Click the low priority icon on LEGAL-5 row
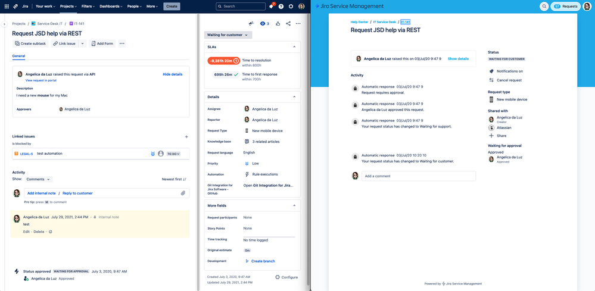Screen dimensions: 595x291 [152, 154]
